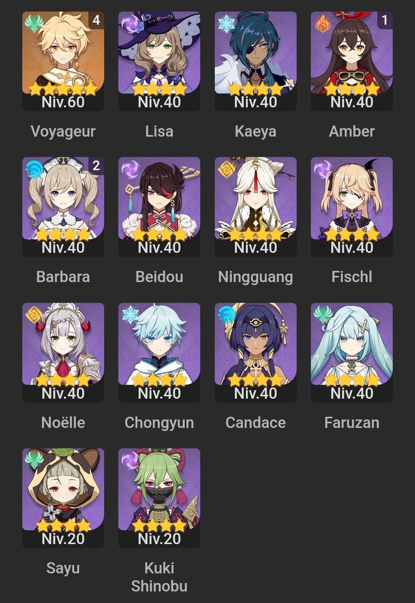Click Beidou's Electro element icon
This screenshot has height=603, width=415.
(130, 169)
